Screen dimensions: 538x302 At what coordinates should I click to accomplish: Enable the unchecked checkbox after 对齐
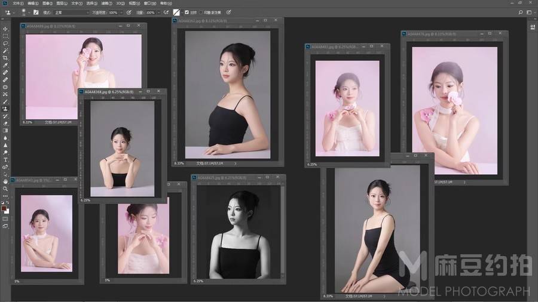click(201, 13)
